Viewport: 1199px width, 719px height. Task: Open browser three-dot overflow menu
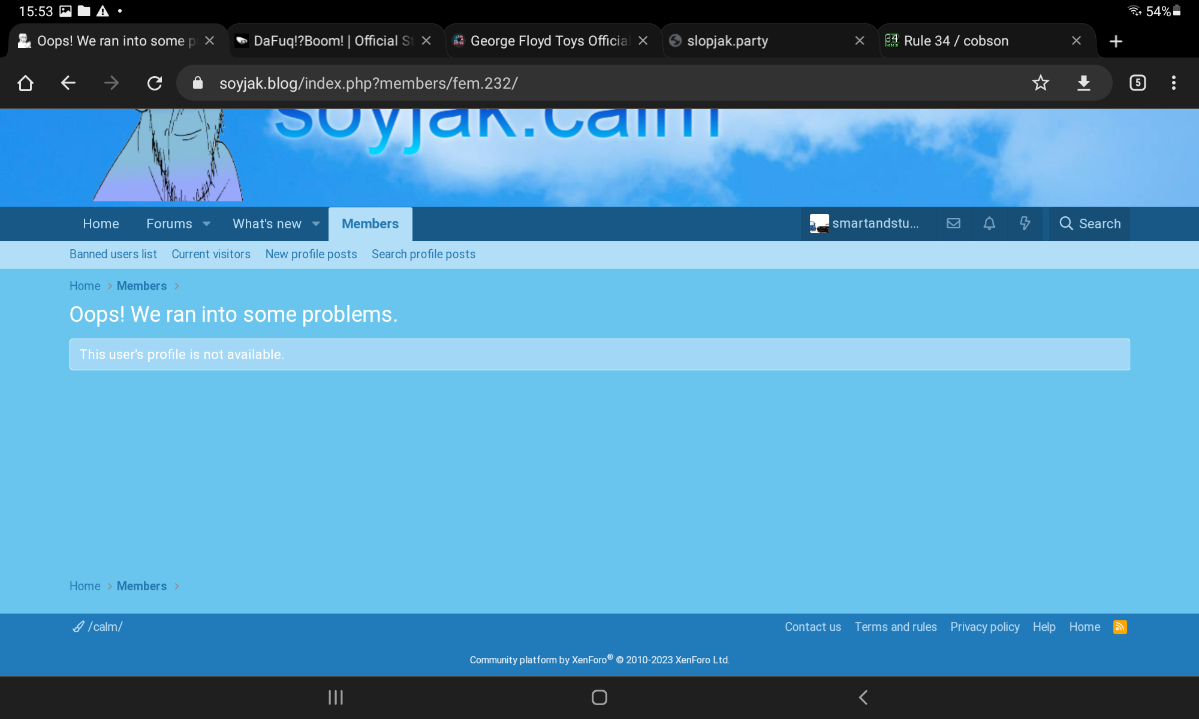(x=1173, y=83)
